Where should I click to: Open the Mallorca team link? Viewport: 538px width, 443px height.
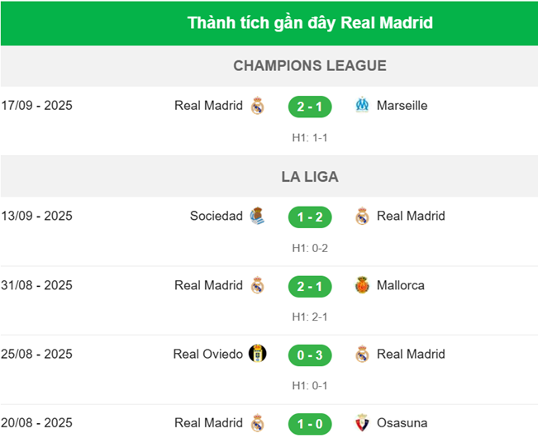[400, 286]
